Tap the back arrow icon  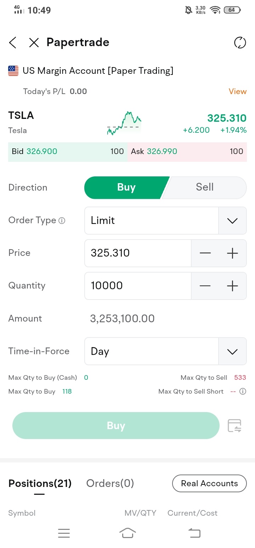(x=13, y=43)
